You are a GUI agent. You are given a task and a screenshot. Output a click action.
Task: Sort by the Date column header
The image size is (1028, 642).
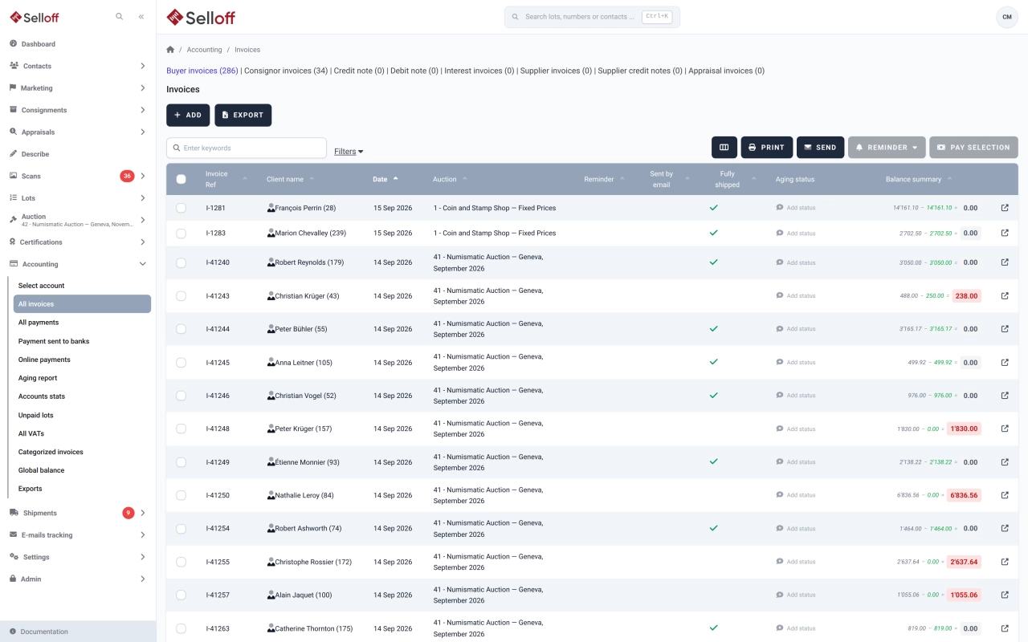(385, 179)
